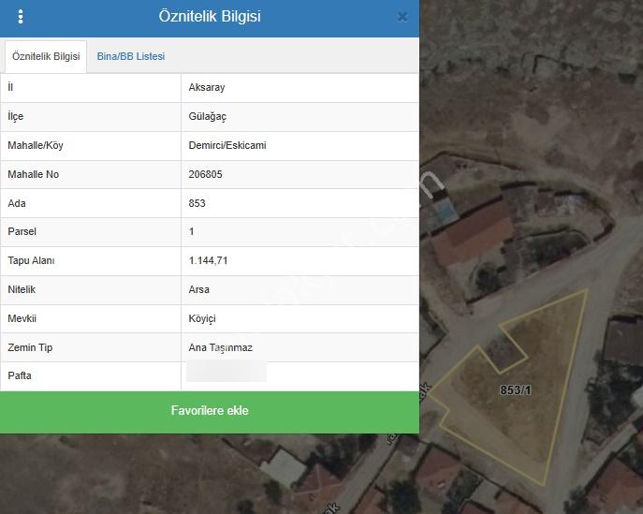Image resolution: width=643 pixels, height=514 pixels.
Task: Select Mahalle No value 206805
Action: click(206, 174)
